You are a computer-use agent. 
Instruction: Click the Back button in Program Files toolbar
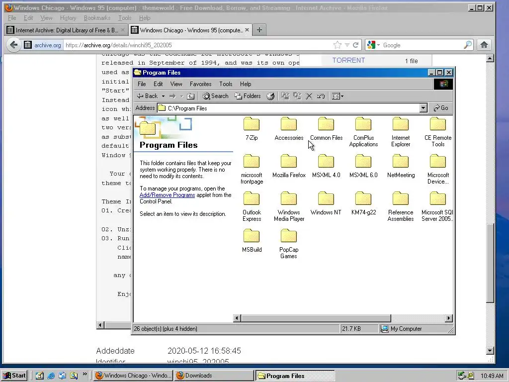(x=147, y=96)
